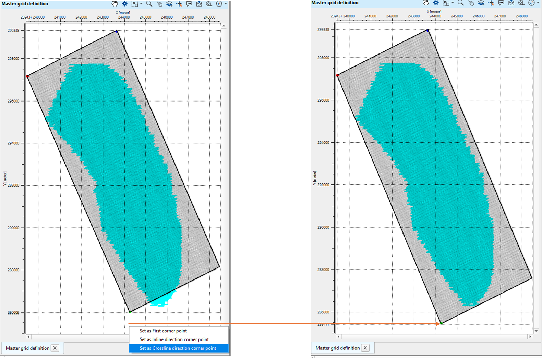The image size is (542, 358).
Task: Select the tape measure tool in right toolbar
Action: click(521, 3)
